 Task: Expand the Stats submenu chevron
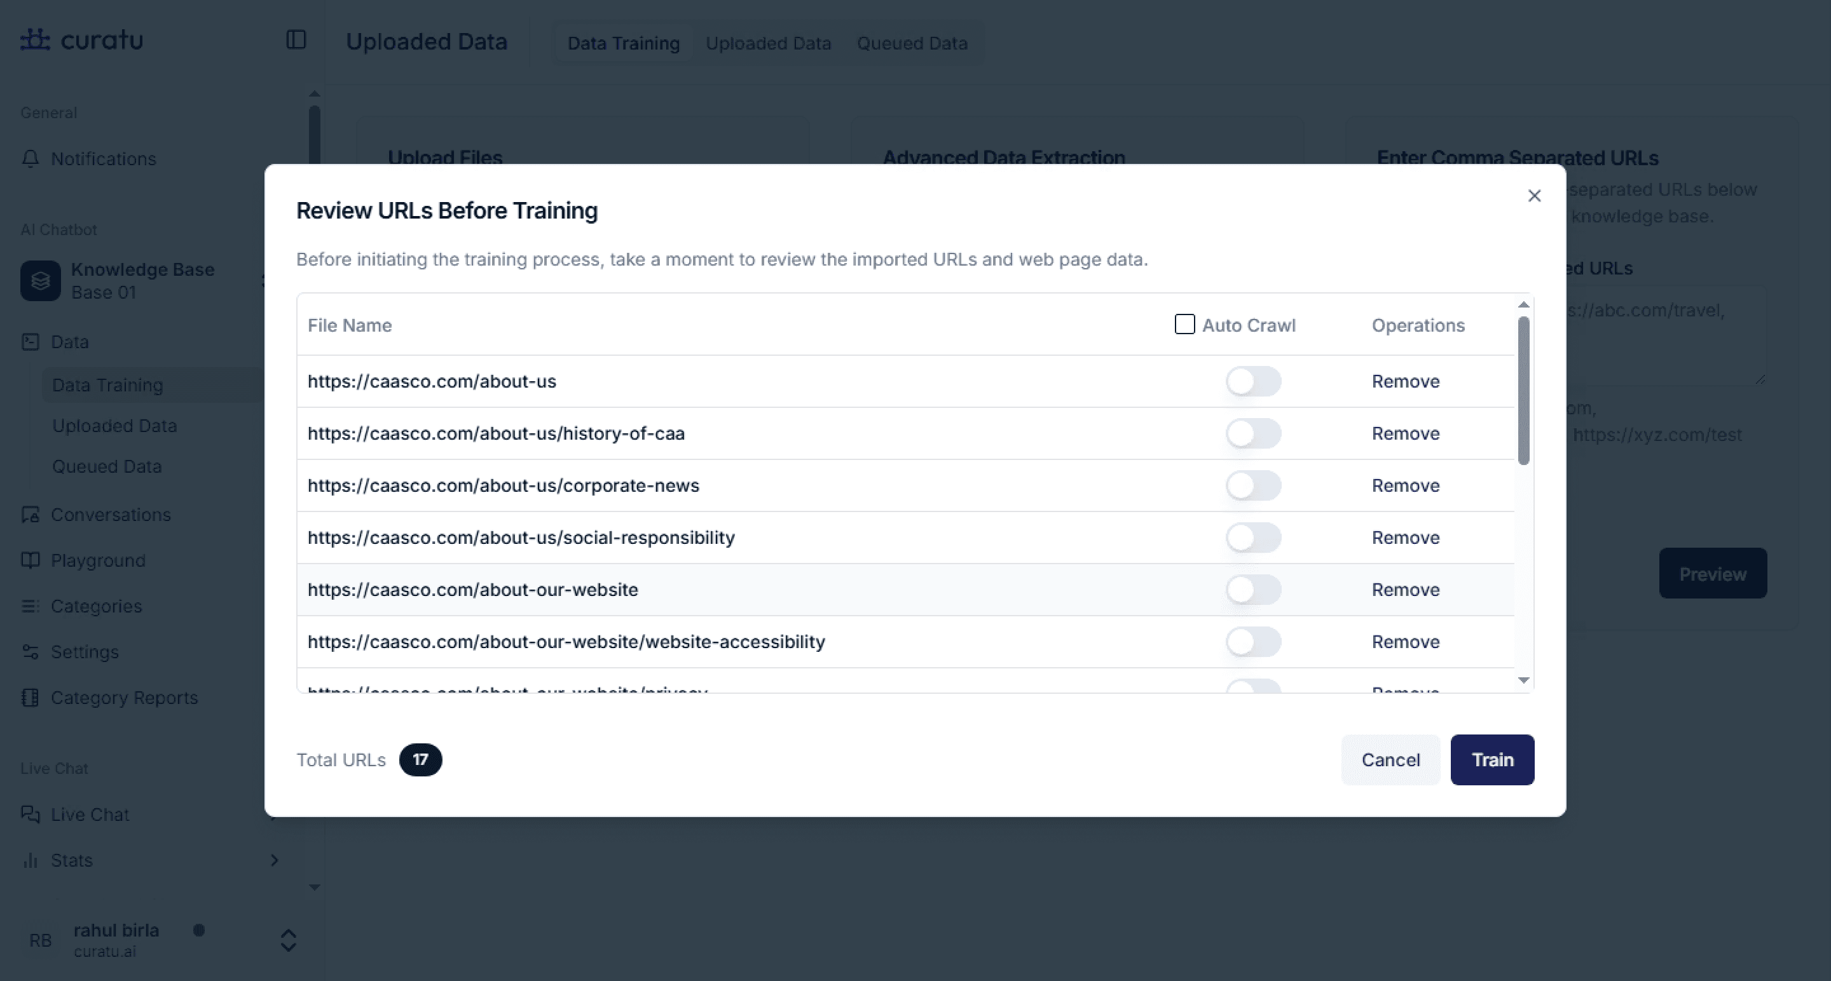point(275,860)
